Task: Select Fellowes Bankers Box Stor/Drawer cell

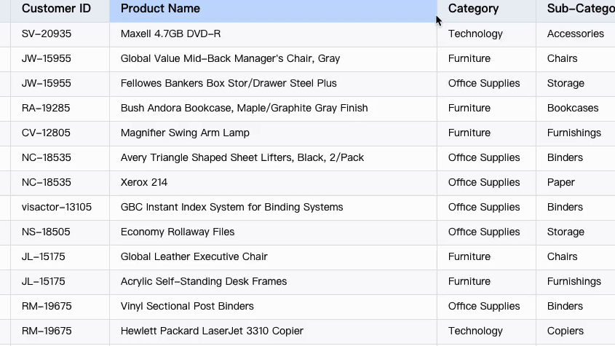Action: pyautogui.click(x=229, y=84)
